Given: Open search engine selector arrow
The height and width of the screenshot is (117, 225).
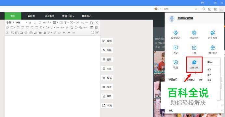Looking at the screenshot, I should pyautogui.click(x=160, y=9).
